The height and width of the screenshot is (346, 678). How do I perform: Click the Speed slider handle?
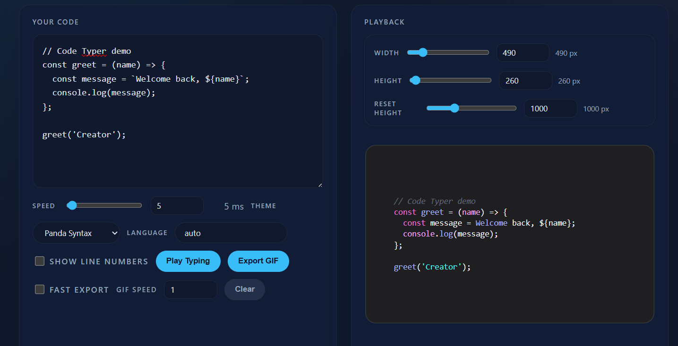[x=72, y=205]
